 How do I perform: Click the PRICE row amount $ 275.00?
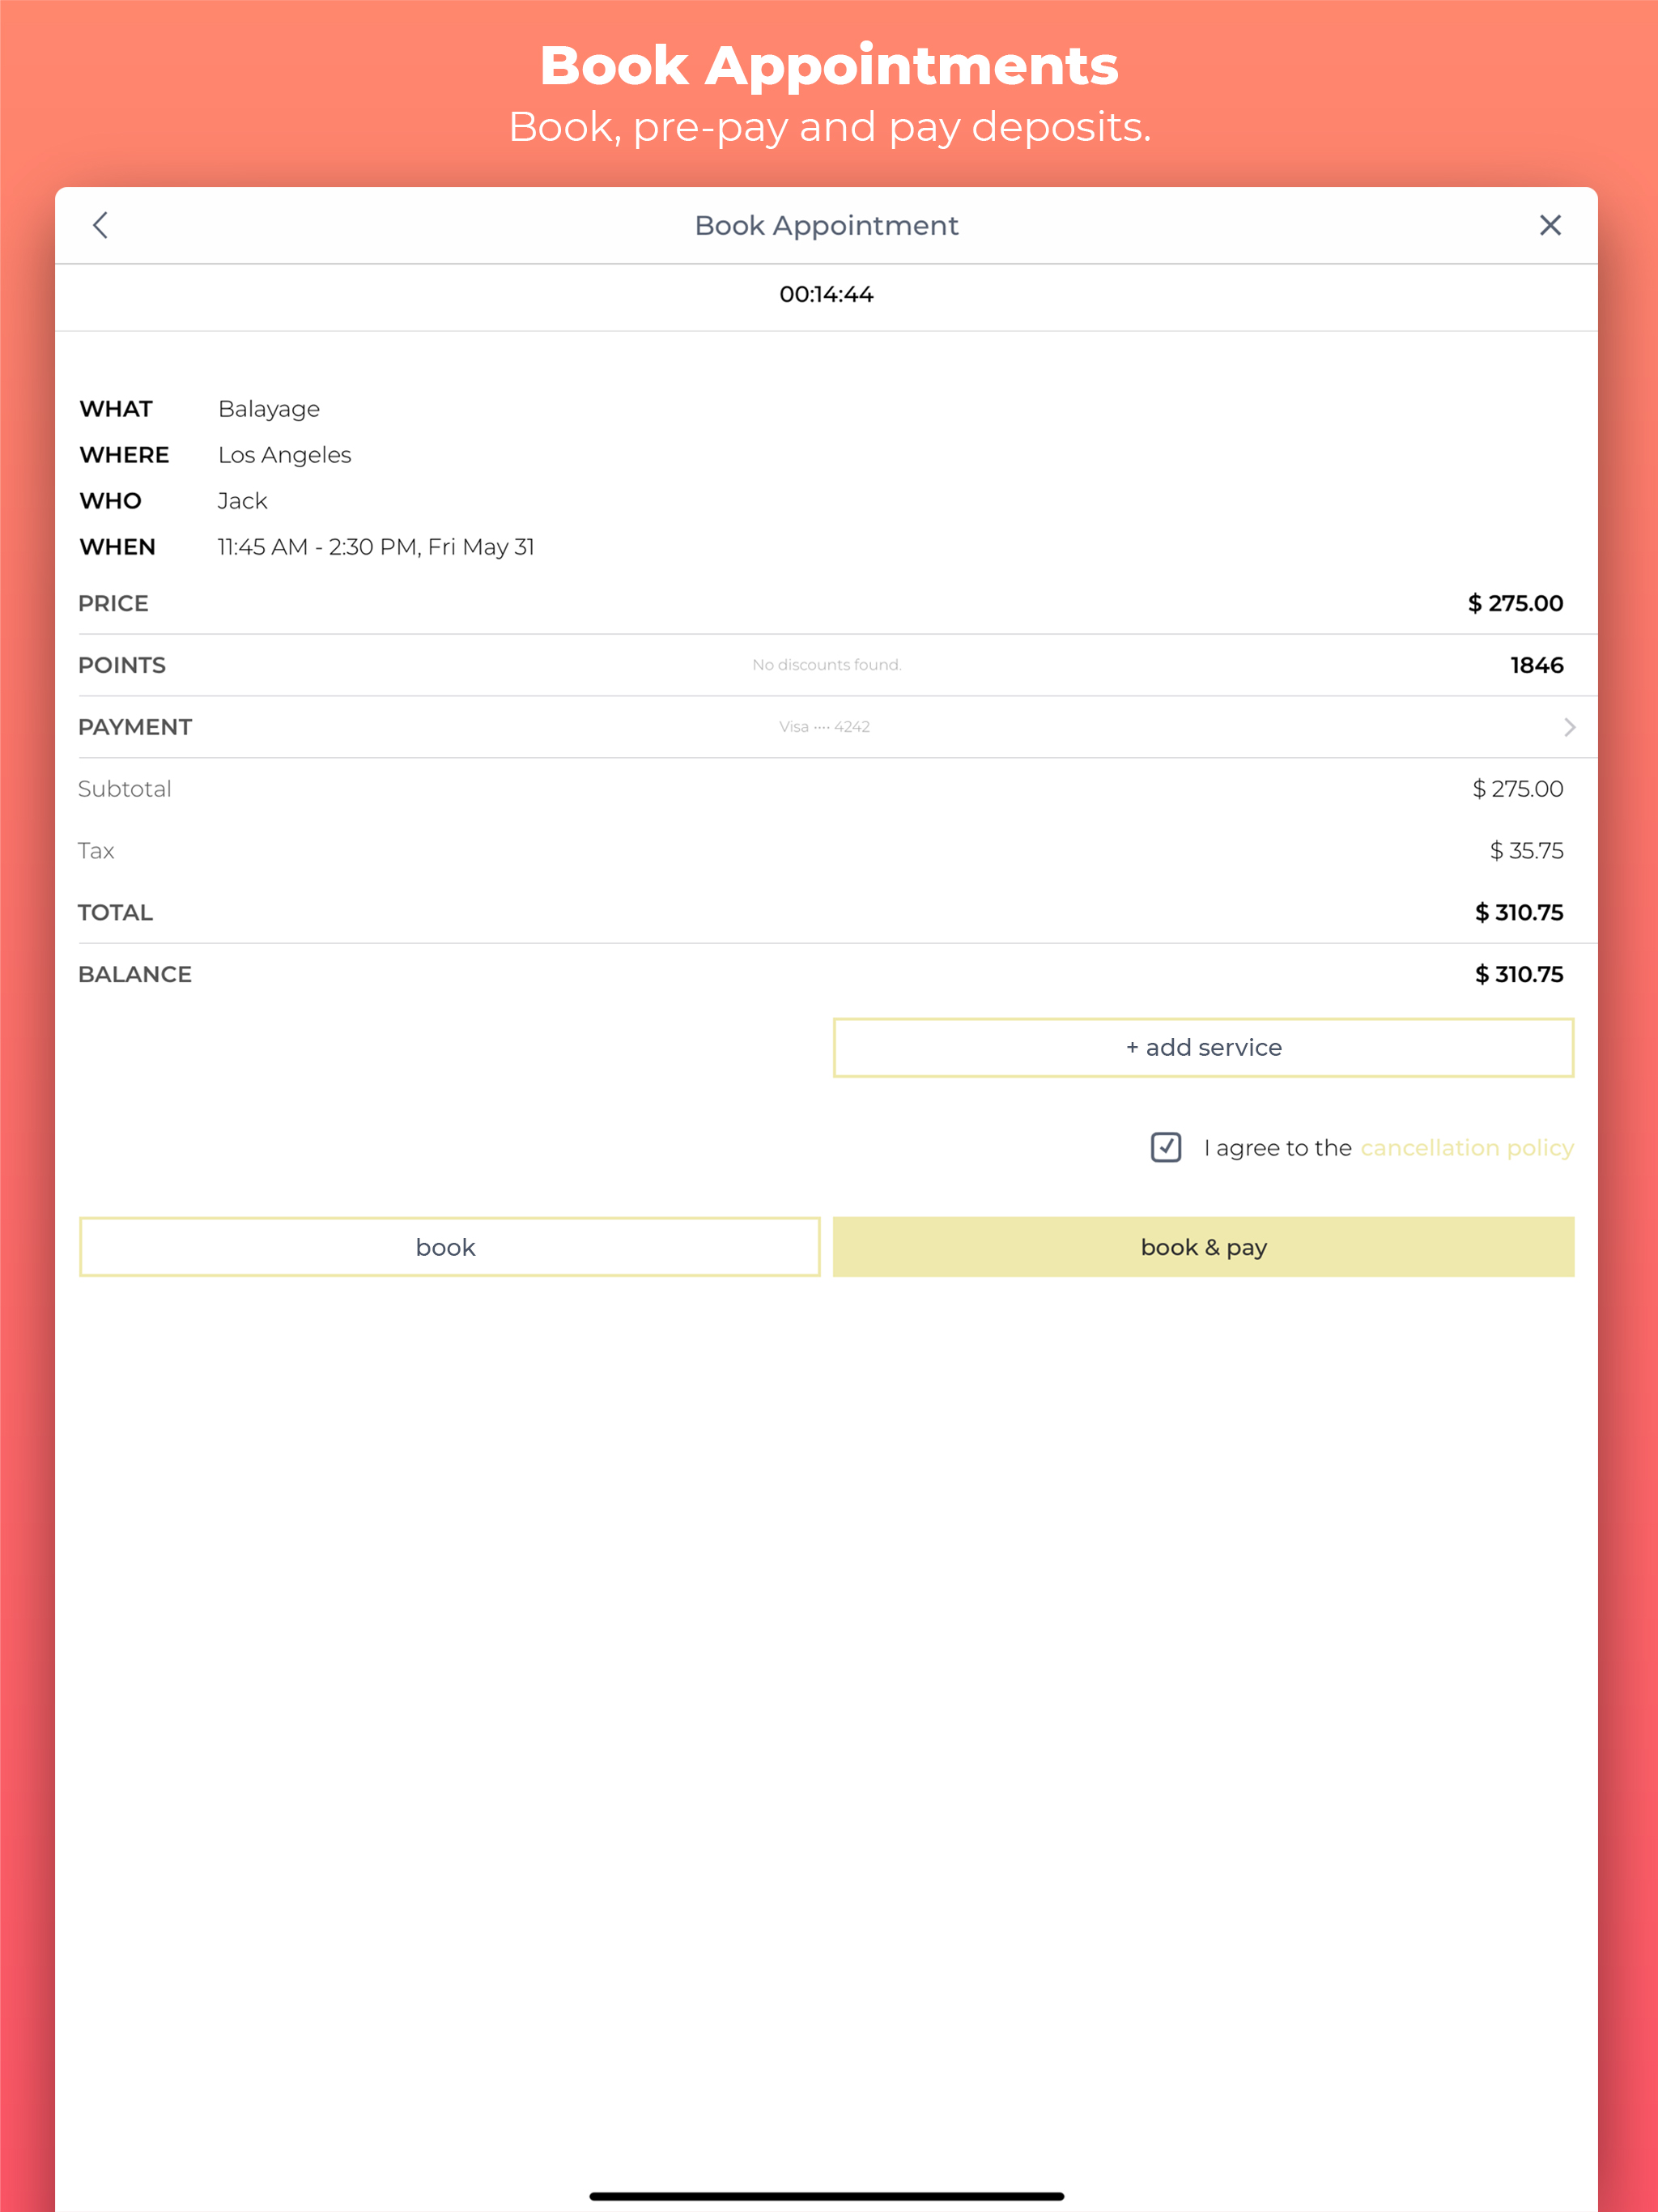(x=1515, y=603)
